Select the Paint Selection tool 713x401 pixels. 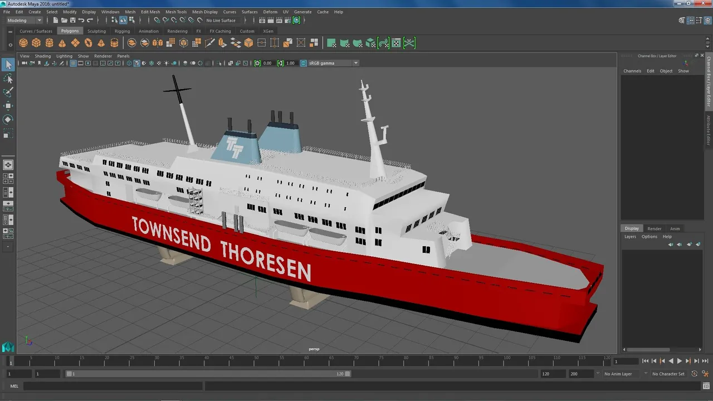(8, 92)
